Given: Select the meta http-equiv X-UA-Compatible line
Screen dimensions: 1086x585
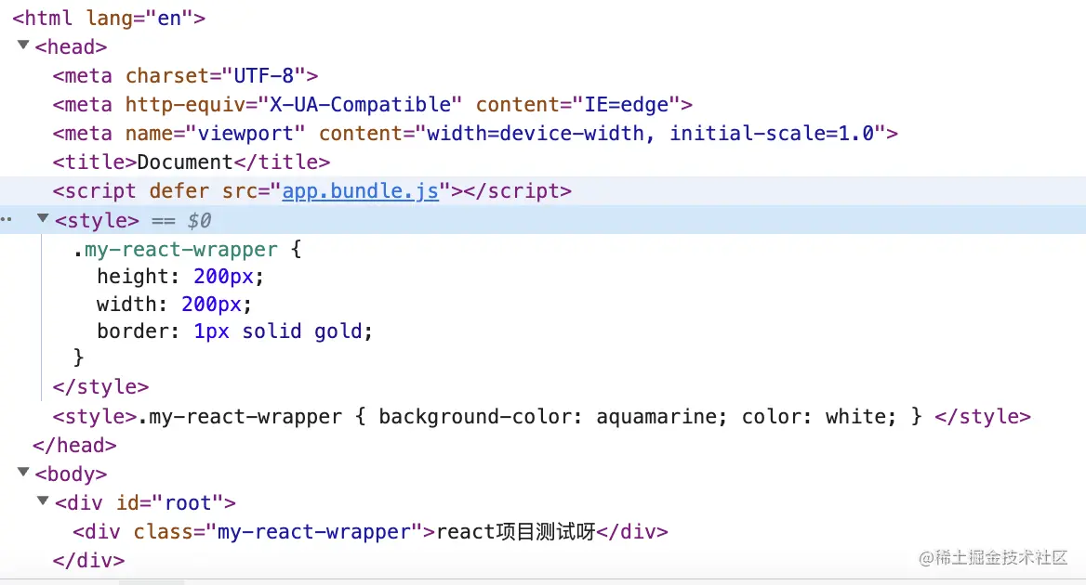Looking at the screenshot, I should 373,104.
